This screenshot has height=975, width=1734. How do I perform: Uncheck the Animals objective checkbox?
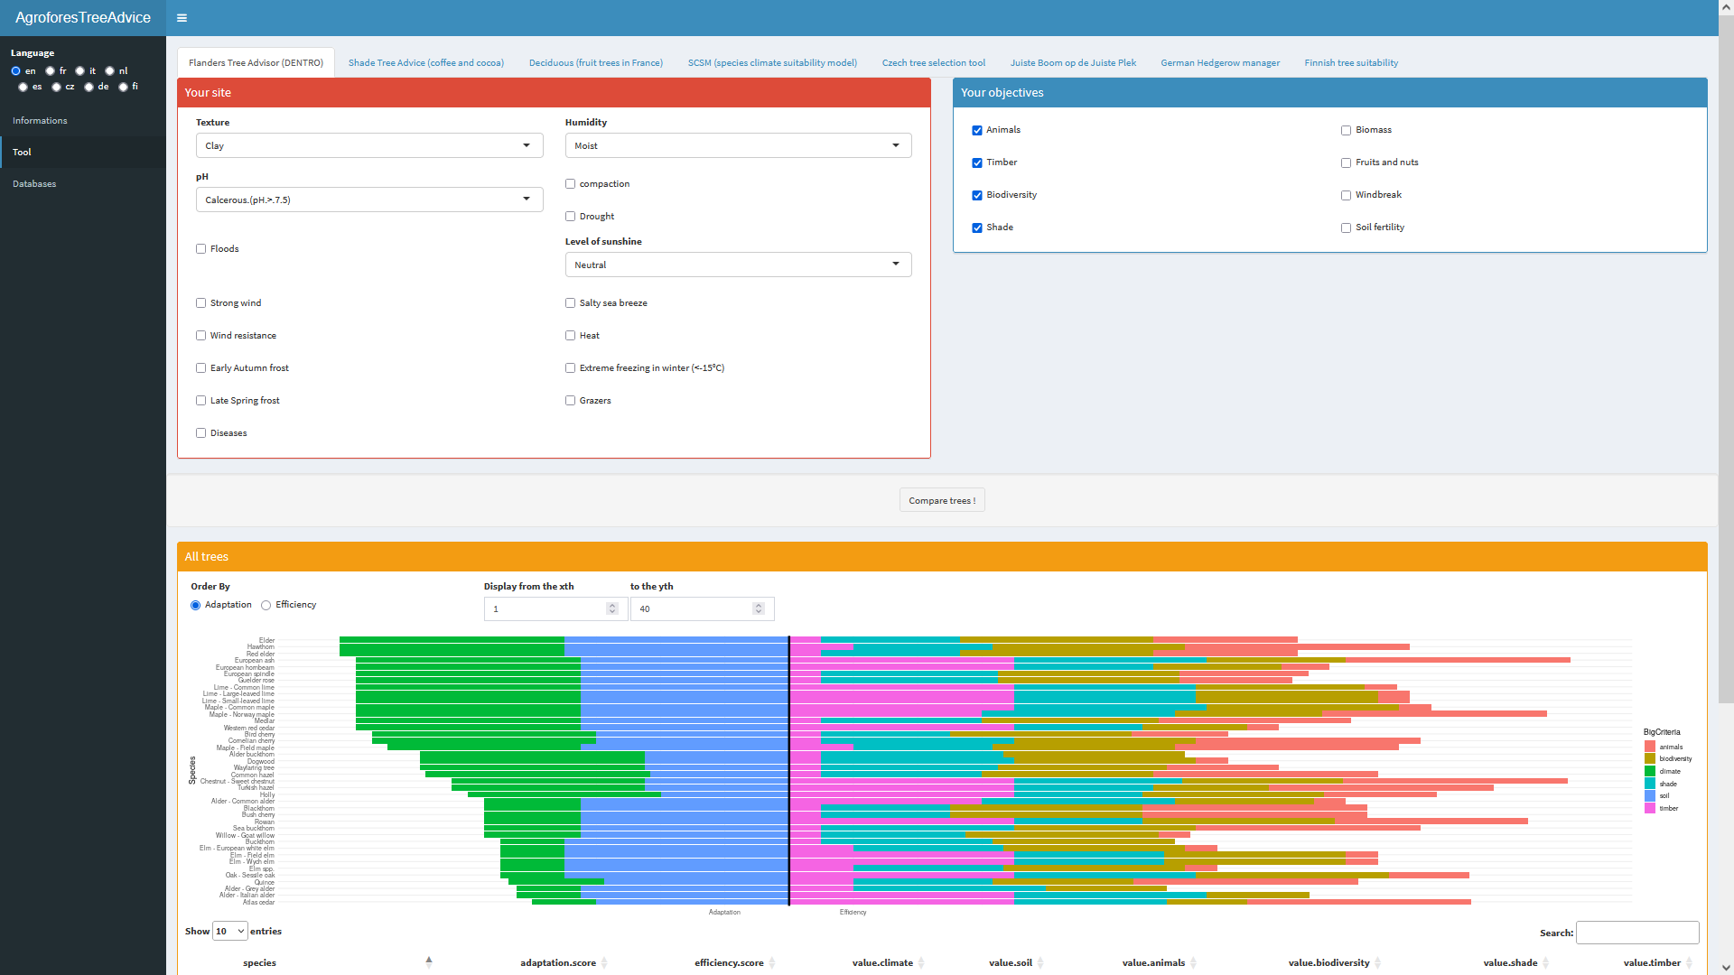[x=977, y=131]
